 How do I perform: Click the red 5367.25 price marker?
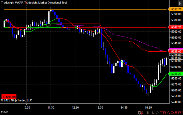point(176,27)
